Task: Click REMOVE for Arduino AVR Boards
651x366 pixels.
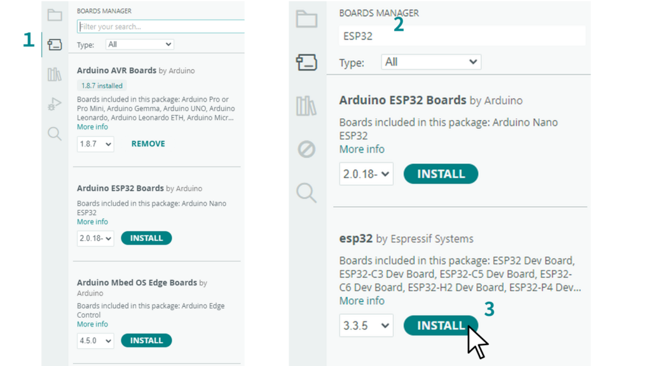Action: [x=147, y=144]
